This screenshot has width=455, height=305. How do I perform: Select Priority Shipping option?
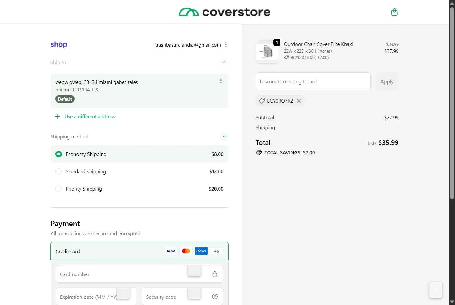click(x=139, y=189)
